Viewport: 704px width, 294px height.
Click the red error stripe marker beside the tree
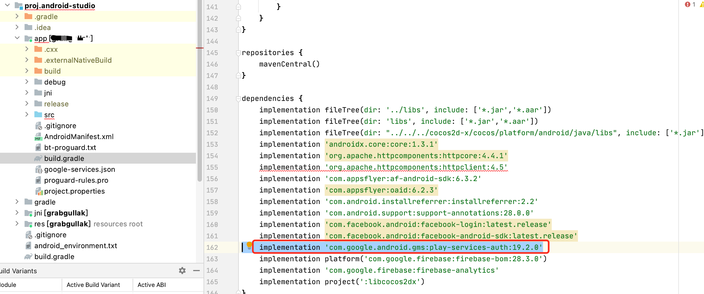(199, 48)
